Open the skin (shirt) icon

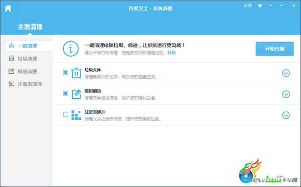(260, 6)
